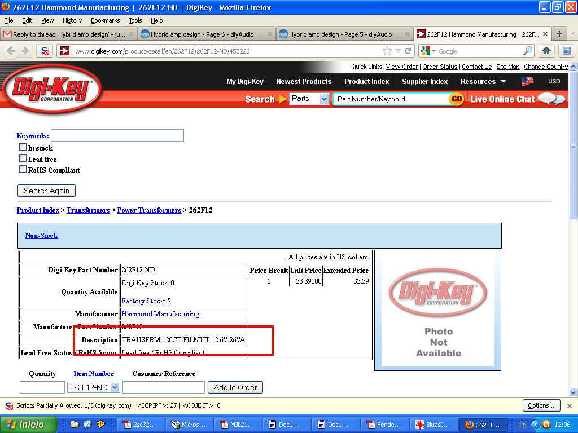Image resolution: width=578 pixels, height=433 pixels.
Task: Open the Help menu
Action: click(x=157, y=20)
